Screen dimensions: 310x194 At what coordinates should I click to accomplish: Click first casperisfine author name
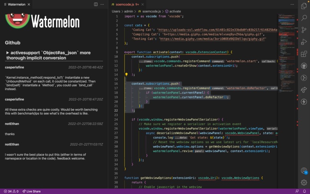[15, 67]
